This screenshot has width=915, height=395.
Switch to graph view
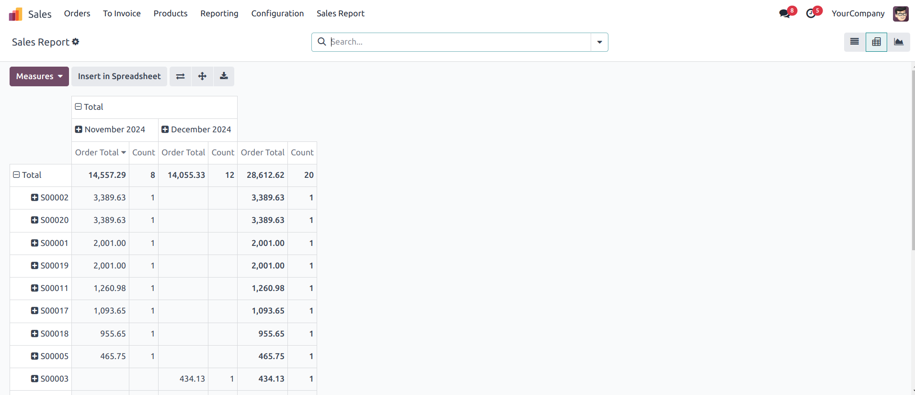click(898, 42)
